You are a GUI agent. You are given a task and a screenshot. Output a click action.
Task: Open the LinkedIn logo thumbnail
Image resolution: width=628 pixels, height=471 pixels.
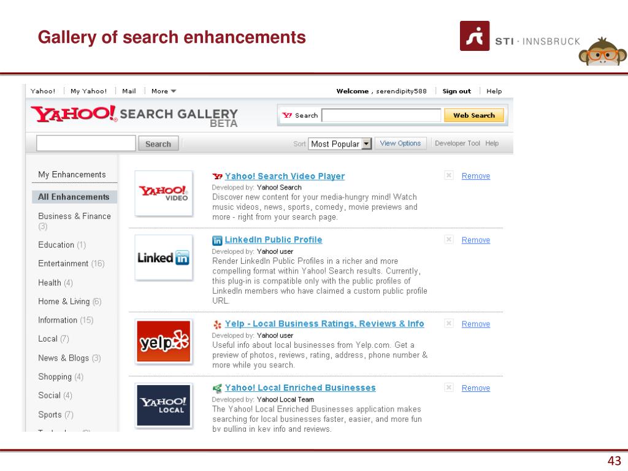163,258
